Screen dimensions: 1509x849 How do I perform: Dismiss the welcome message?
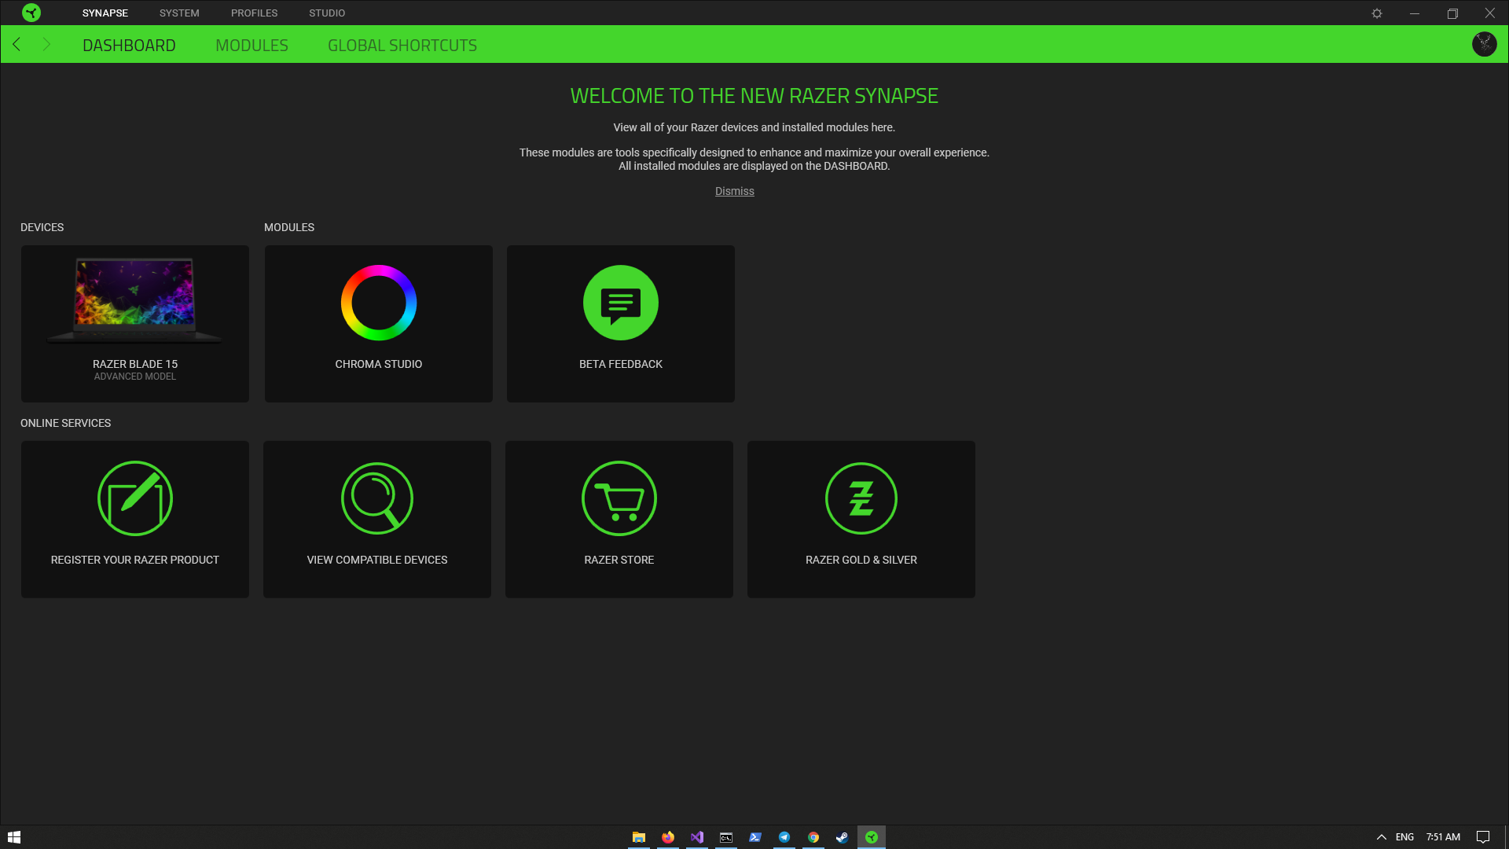coord(734,190)
